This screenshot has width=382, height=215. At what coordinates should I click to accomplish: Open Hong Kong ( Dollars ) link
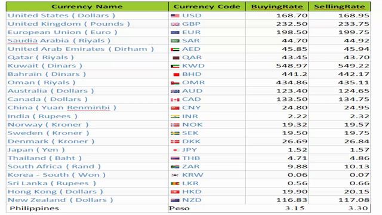(x=56, y=192)
